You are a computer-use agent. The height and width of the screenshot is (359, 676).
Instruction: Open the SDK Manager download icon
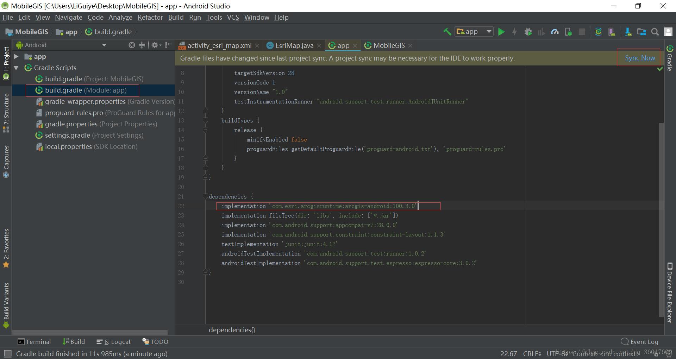[x=628, y=32]
